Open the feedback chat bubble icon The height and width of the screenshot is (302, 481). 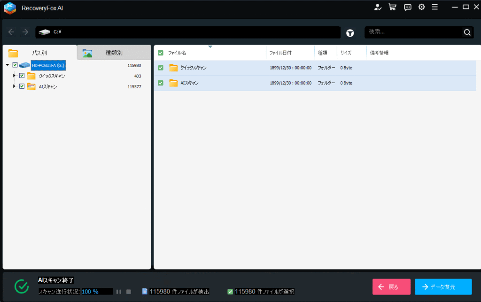click(x=408, y=7)
